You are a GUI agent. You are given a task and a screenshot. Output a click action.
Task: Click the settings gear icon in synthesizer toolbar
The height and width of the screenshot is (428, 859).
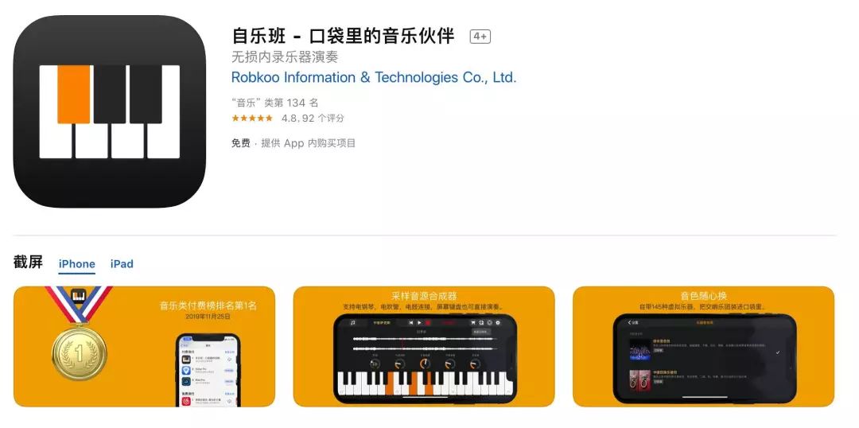tap(498, 323)
